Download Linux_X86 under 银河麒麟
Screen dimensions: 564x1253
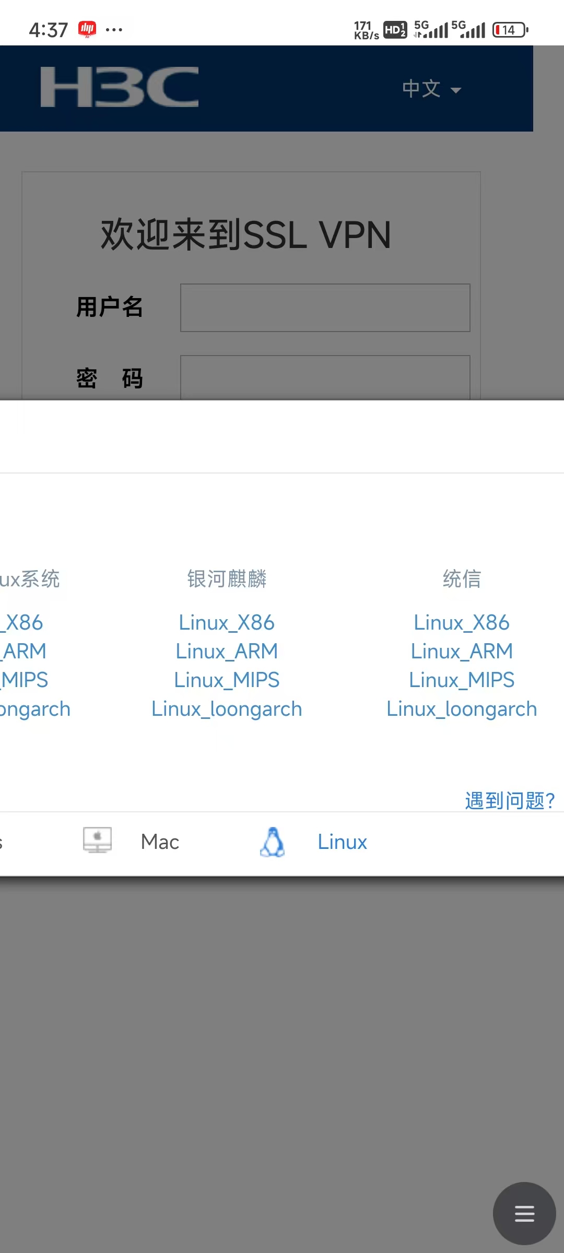[227, 622]
